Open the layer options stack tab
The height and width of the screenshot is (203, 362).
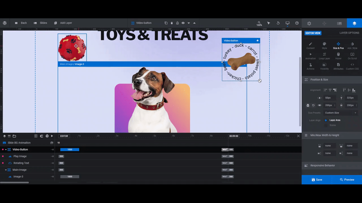point(354,23)
